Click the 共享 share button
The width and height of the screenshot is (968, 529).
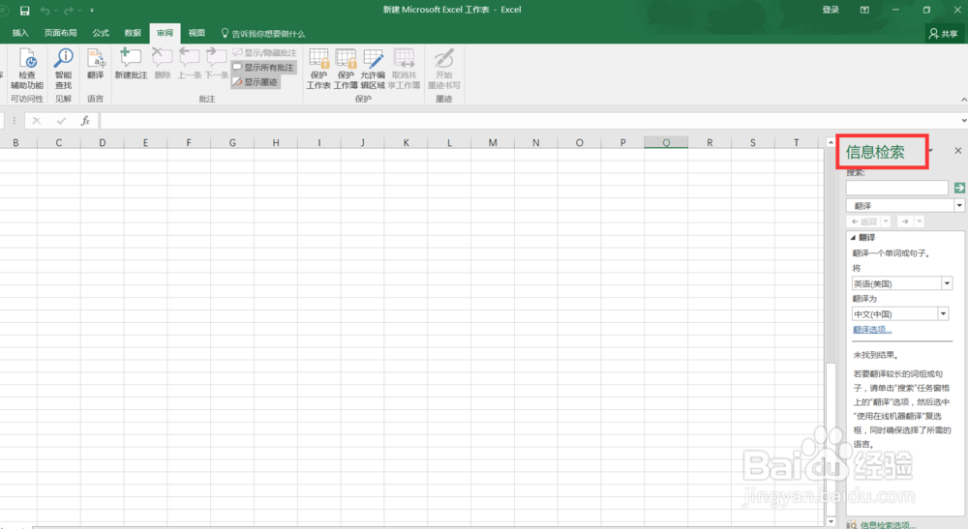[944, 33]
